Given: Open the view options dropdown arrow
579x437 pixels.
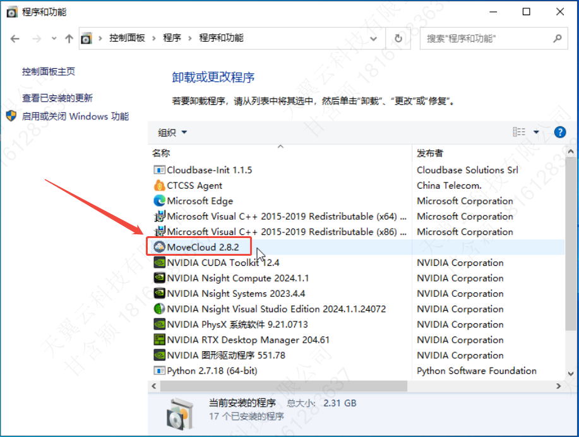Looking at the screenshot, I should point(536,132).
